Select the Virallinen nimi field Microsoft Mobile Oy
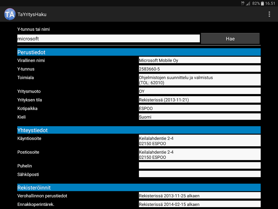This screenshot has width=278, height=209. tap(200, 60)
